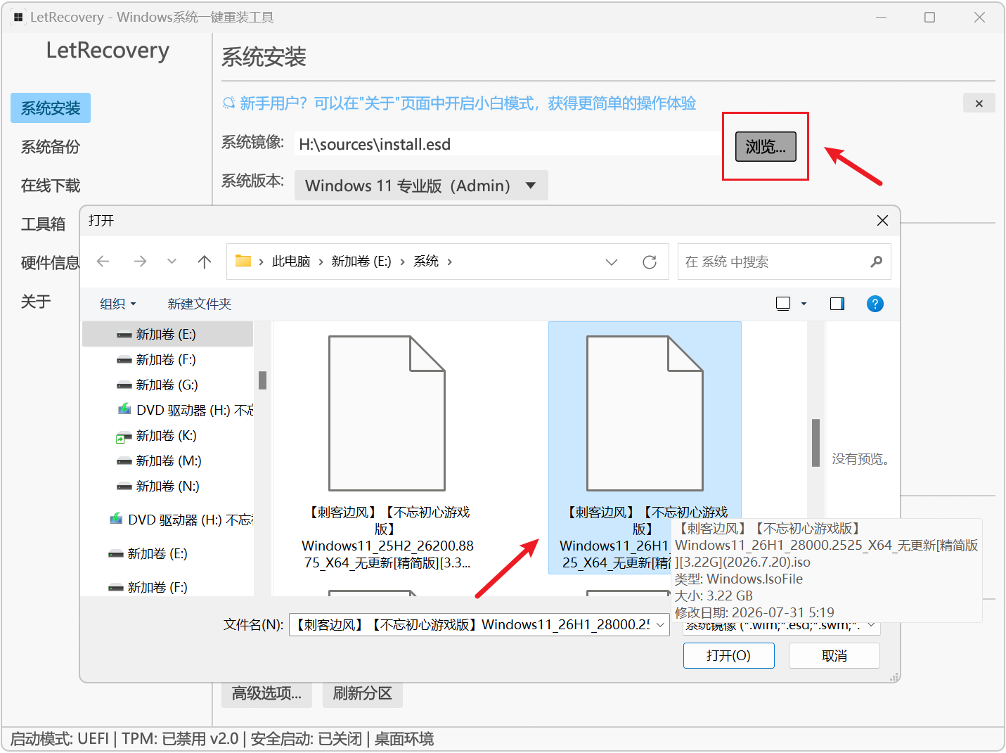Close the 打开 file dialog
Screen dimensions: 1006x753
[x=883, y=221]
